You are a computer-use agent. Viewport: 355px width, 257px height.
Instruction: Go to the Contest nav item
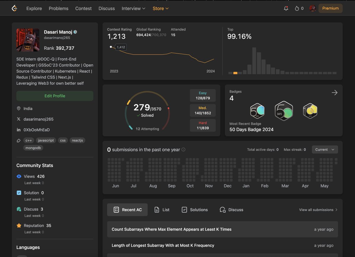pyautogui.click(x=83, y=8)
